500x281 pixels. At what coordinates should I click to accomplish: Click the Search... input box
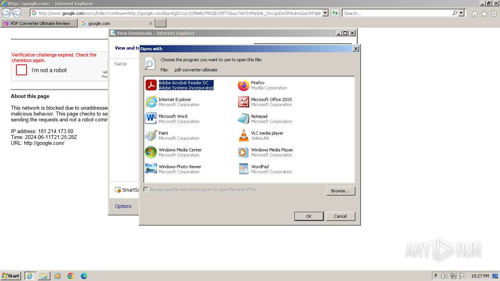click(x=397, y=13)
